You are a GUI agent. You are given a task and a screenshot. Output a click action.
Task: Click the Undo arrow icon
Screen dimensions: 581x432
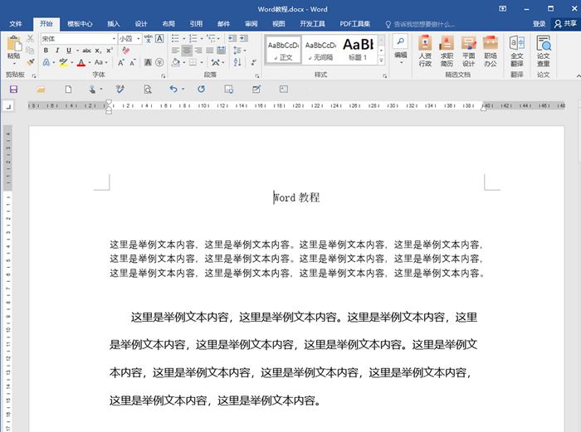point(173,89)
